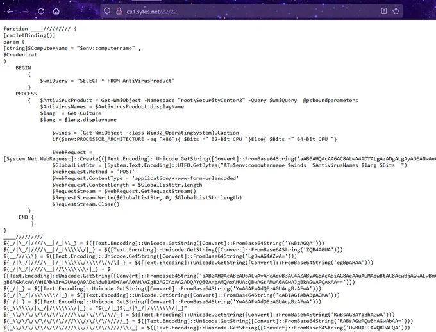Click the continuation line starting gB6AGkAcAA
Image resolution: width=436 pixels, height=332 pixels.
tap(179, 282)
